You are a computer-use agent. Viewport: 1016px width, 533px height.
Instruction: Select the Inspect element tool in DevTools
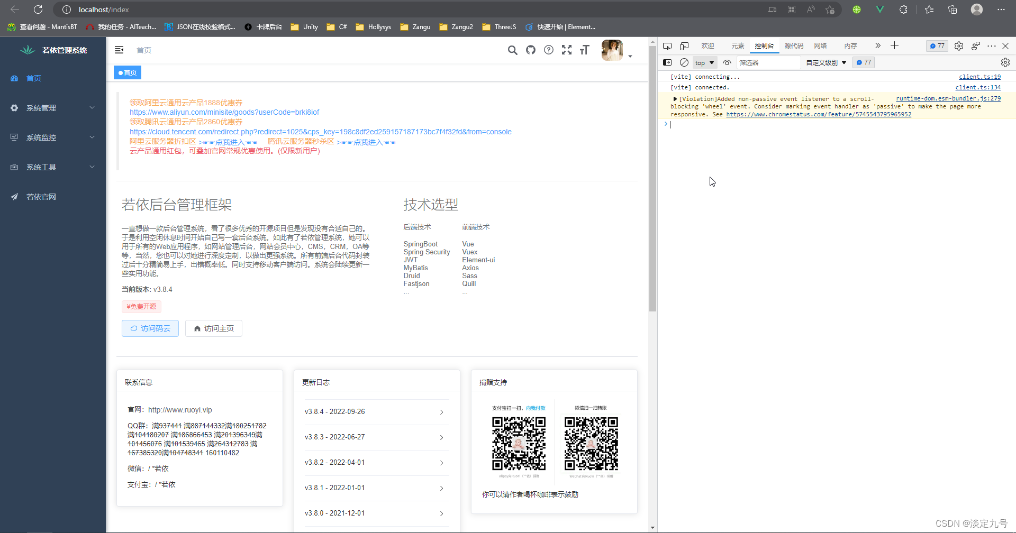pos(667,46)
